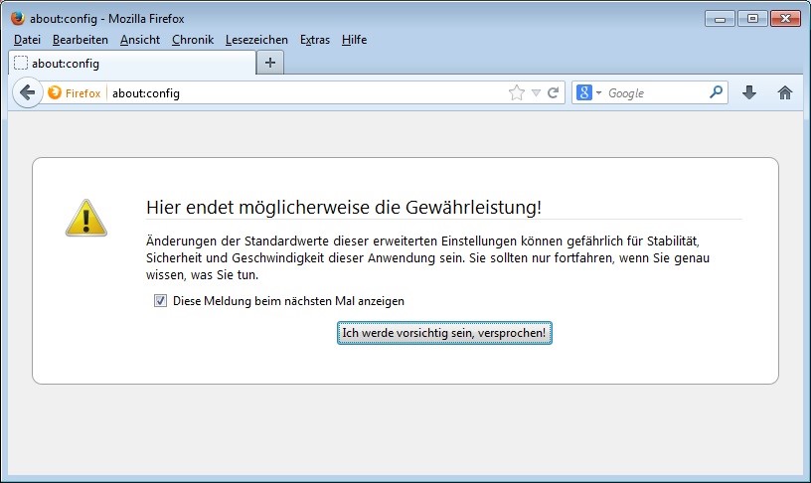811x483 pixels.
Task: Select the about:config tab
Action: pyautogui.click(x=129, y=63)
